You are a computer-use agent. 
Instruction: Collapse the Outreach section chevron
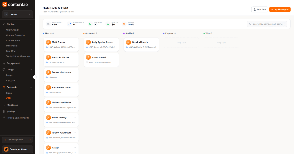click(x=31, y=87)
